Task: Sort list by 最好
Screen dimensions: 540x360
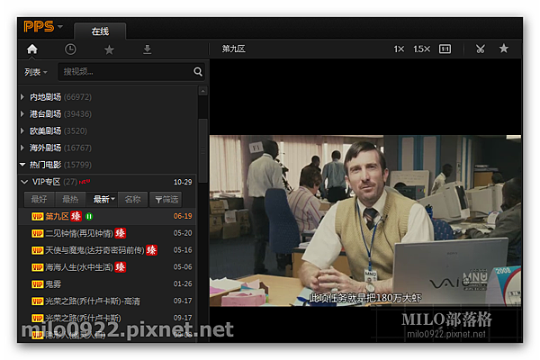Action: (40, 199)
